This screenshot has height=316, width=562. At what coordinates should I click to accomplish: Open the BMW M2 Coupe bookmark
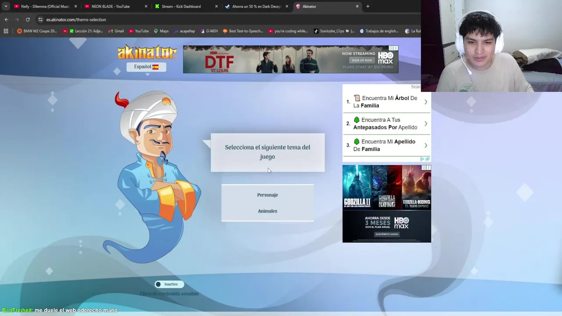pyautogui.click(x=37, y=31)
